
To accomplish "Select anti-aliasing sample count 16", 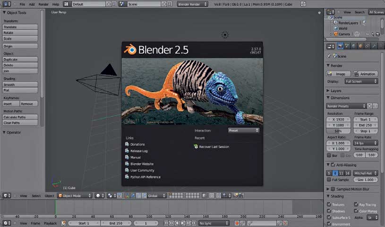I will tap(347, 173).
